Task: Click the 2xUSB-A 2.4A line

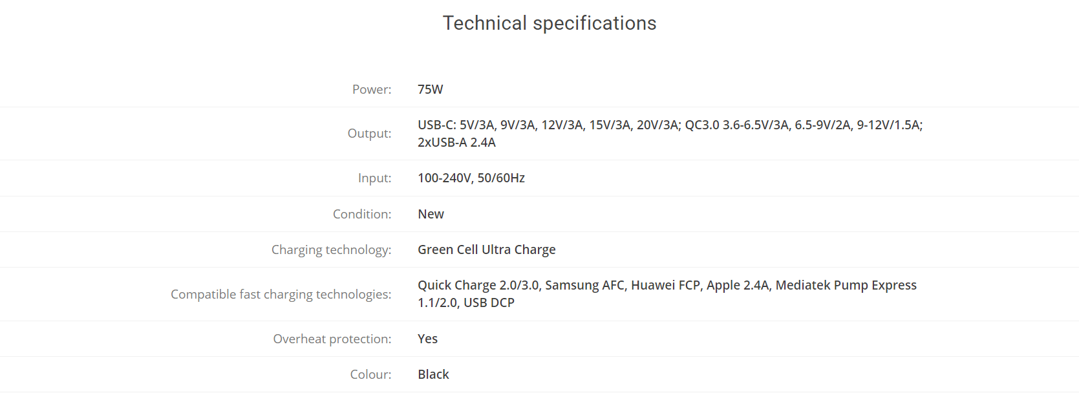Action: [456, 142]
